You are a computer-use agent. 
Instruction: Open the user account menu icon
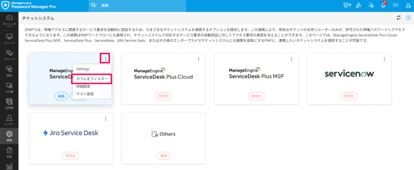[x=408, y=5]
